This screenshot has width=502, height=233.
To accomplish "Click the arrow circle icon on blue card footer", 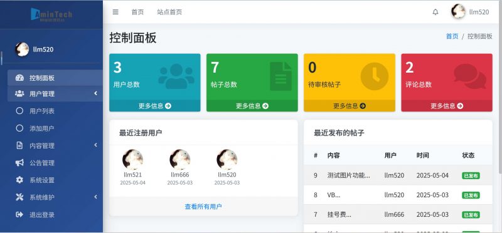I will tap(168, 106).
